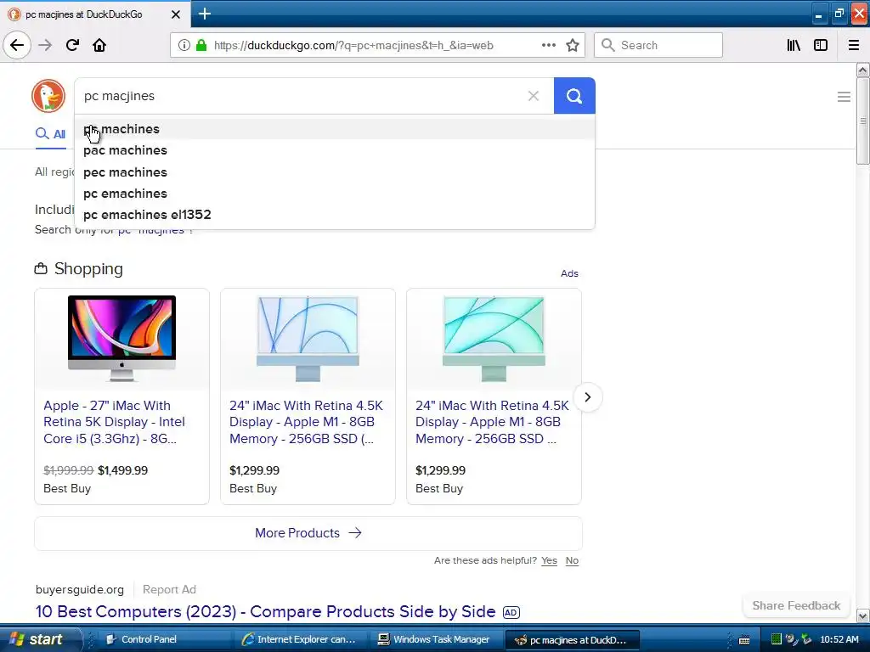Close the pc macjines DuckDuckGo tab
The height and width of the screenshot is (652, 870).
175,14
